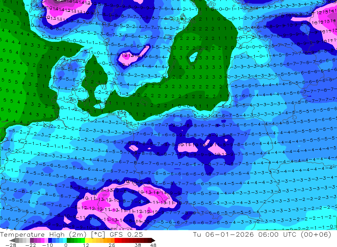Click the '48' legend value

tap(153, 245)
